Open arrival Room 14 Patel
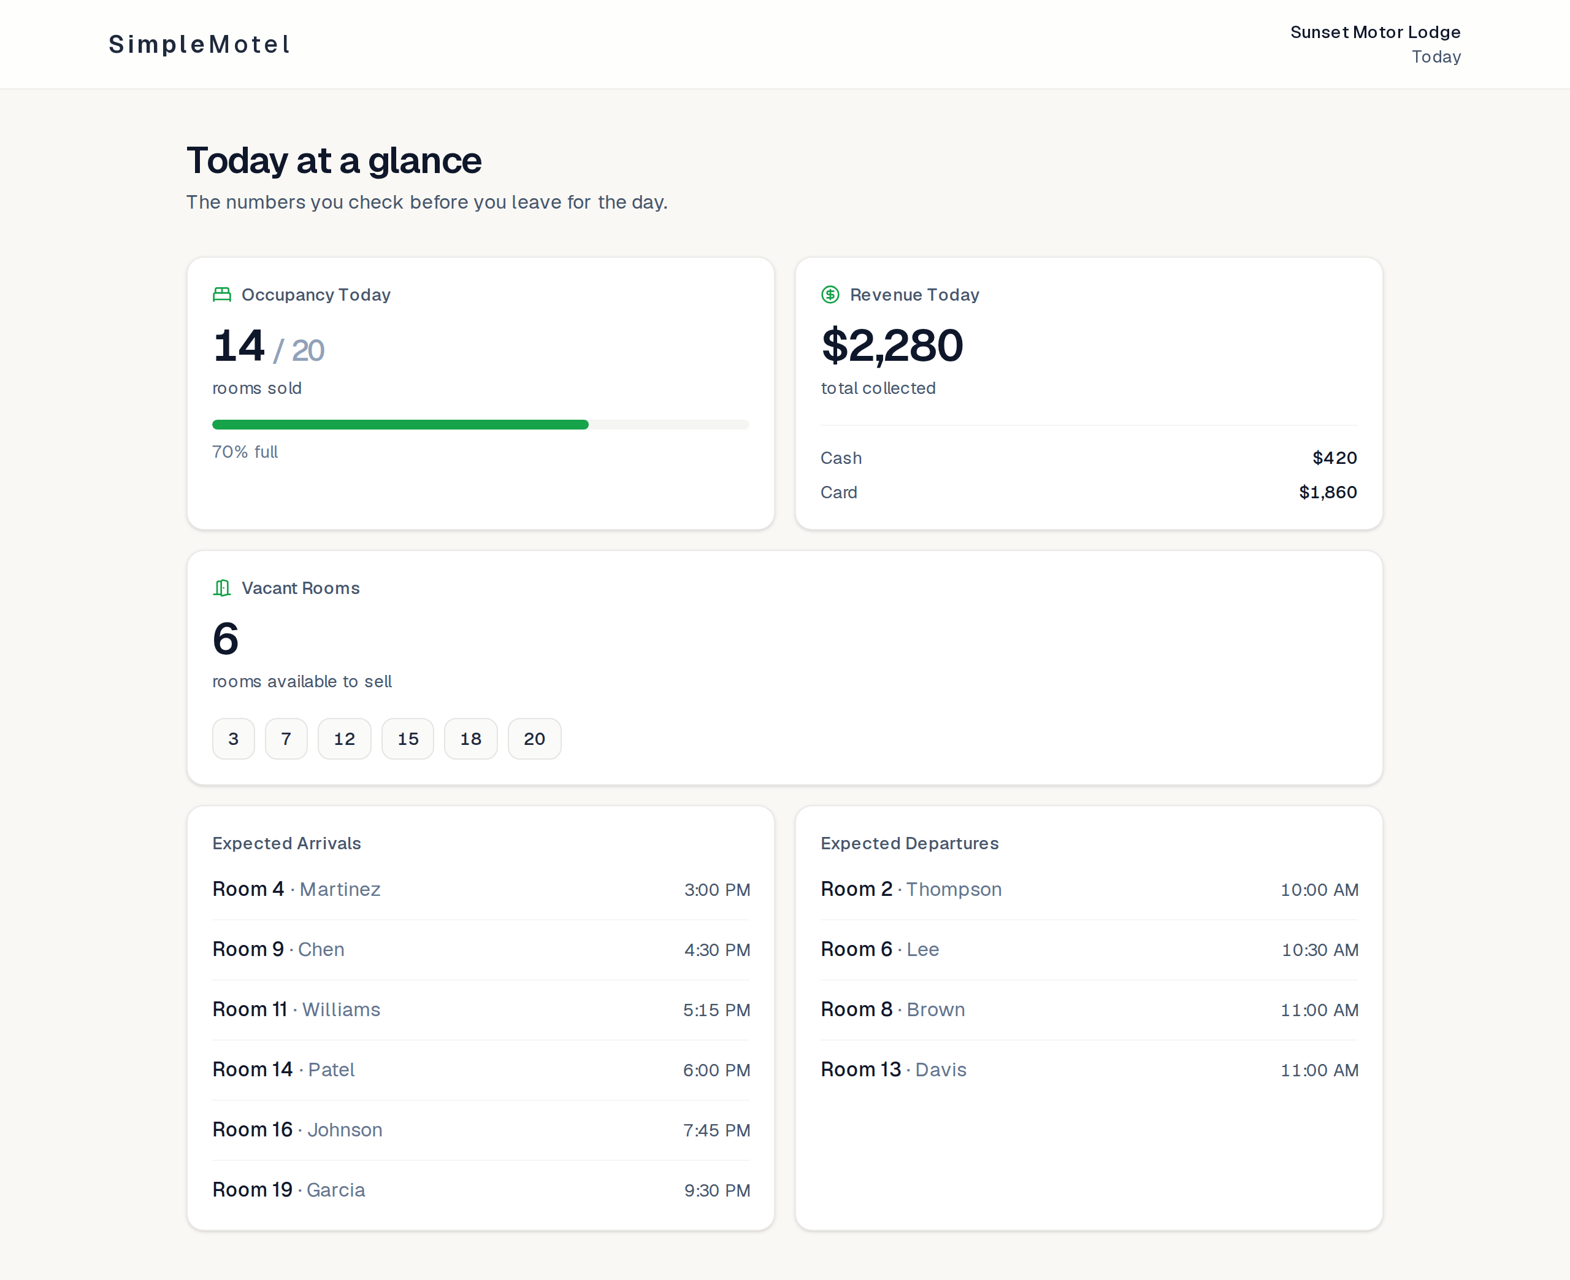 tap(480, 1070)
